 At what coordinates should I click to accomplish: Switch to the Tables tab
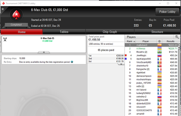64,32
